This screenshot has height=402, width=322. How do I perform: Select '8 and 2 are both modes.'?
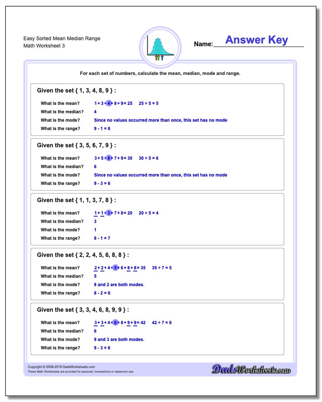click(x=119, y=285)
